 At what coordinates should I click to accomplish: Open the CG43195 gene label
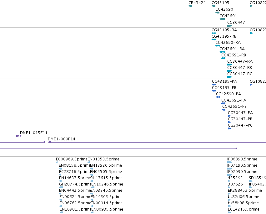pos(220,3)
